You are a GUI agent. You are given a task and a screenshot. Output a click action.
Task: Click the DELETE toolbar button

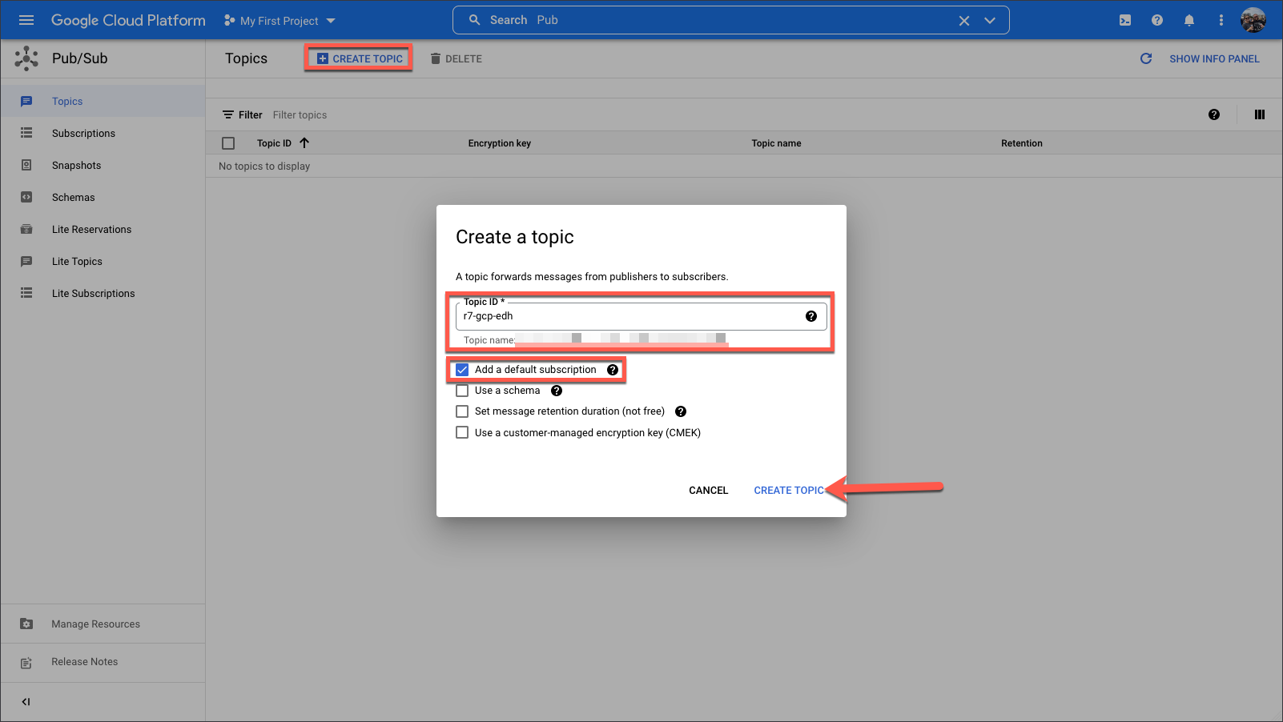point(456,58)
